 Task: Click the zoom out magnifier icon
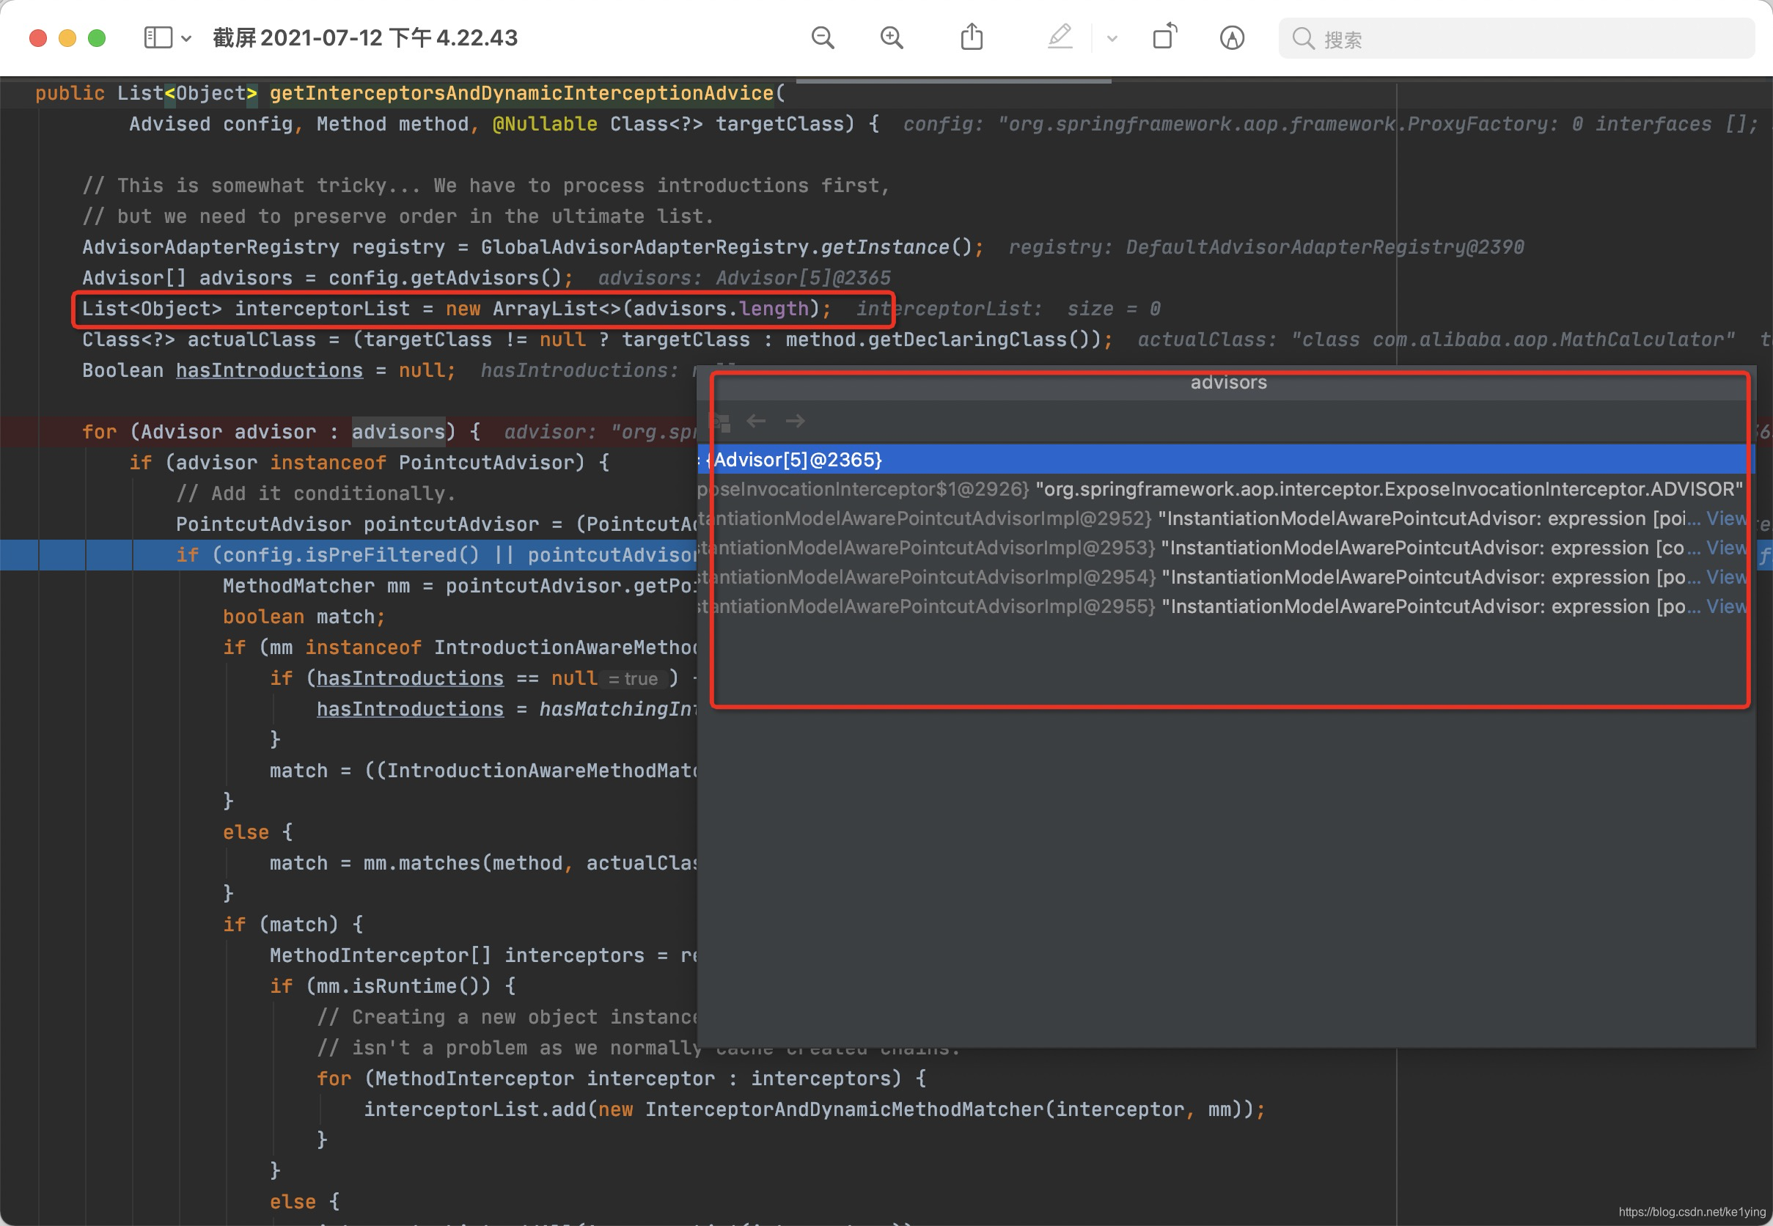822,37
